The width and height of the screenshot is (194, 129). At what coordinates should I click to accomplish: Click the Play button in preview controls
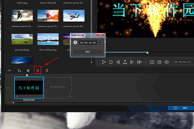[x=104, y=62]
